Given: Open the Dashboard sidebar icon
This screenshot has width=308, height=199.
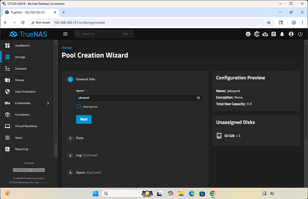Looking at the screenshot, I should click(7, 45).
